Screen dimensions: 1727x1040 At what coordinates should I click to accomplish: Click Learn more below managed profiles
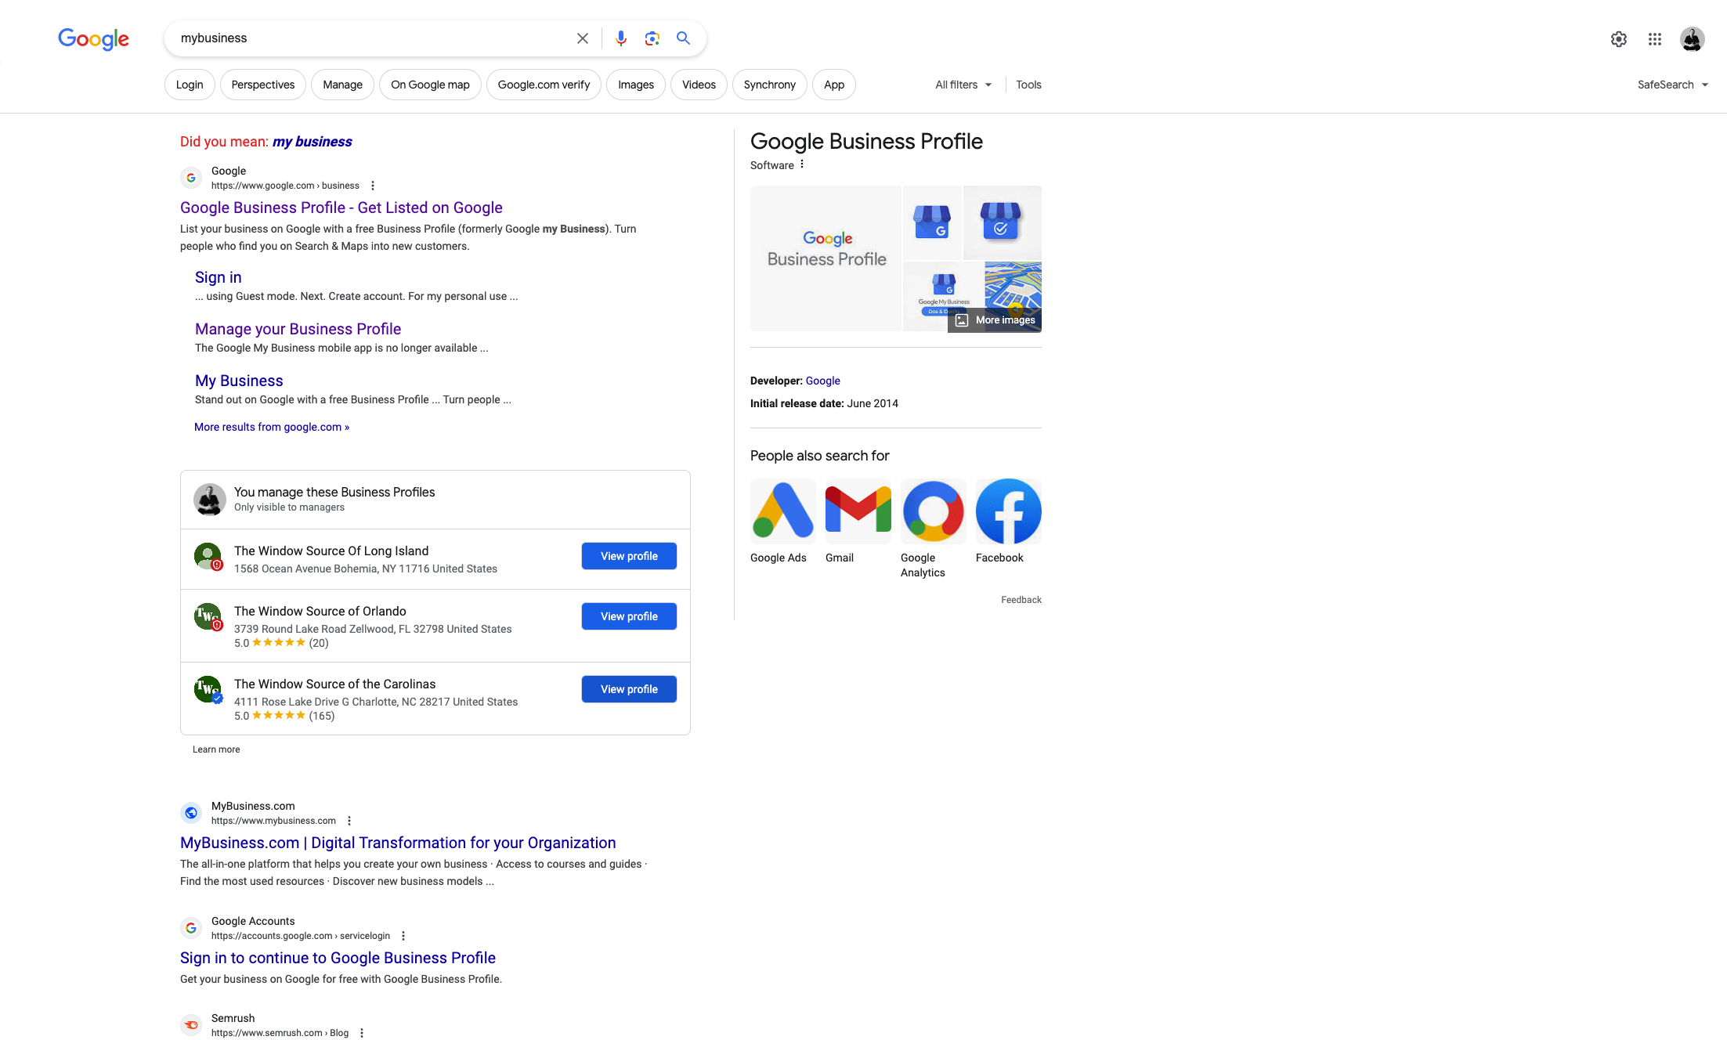click(x=216, y=749)
